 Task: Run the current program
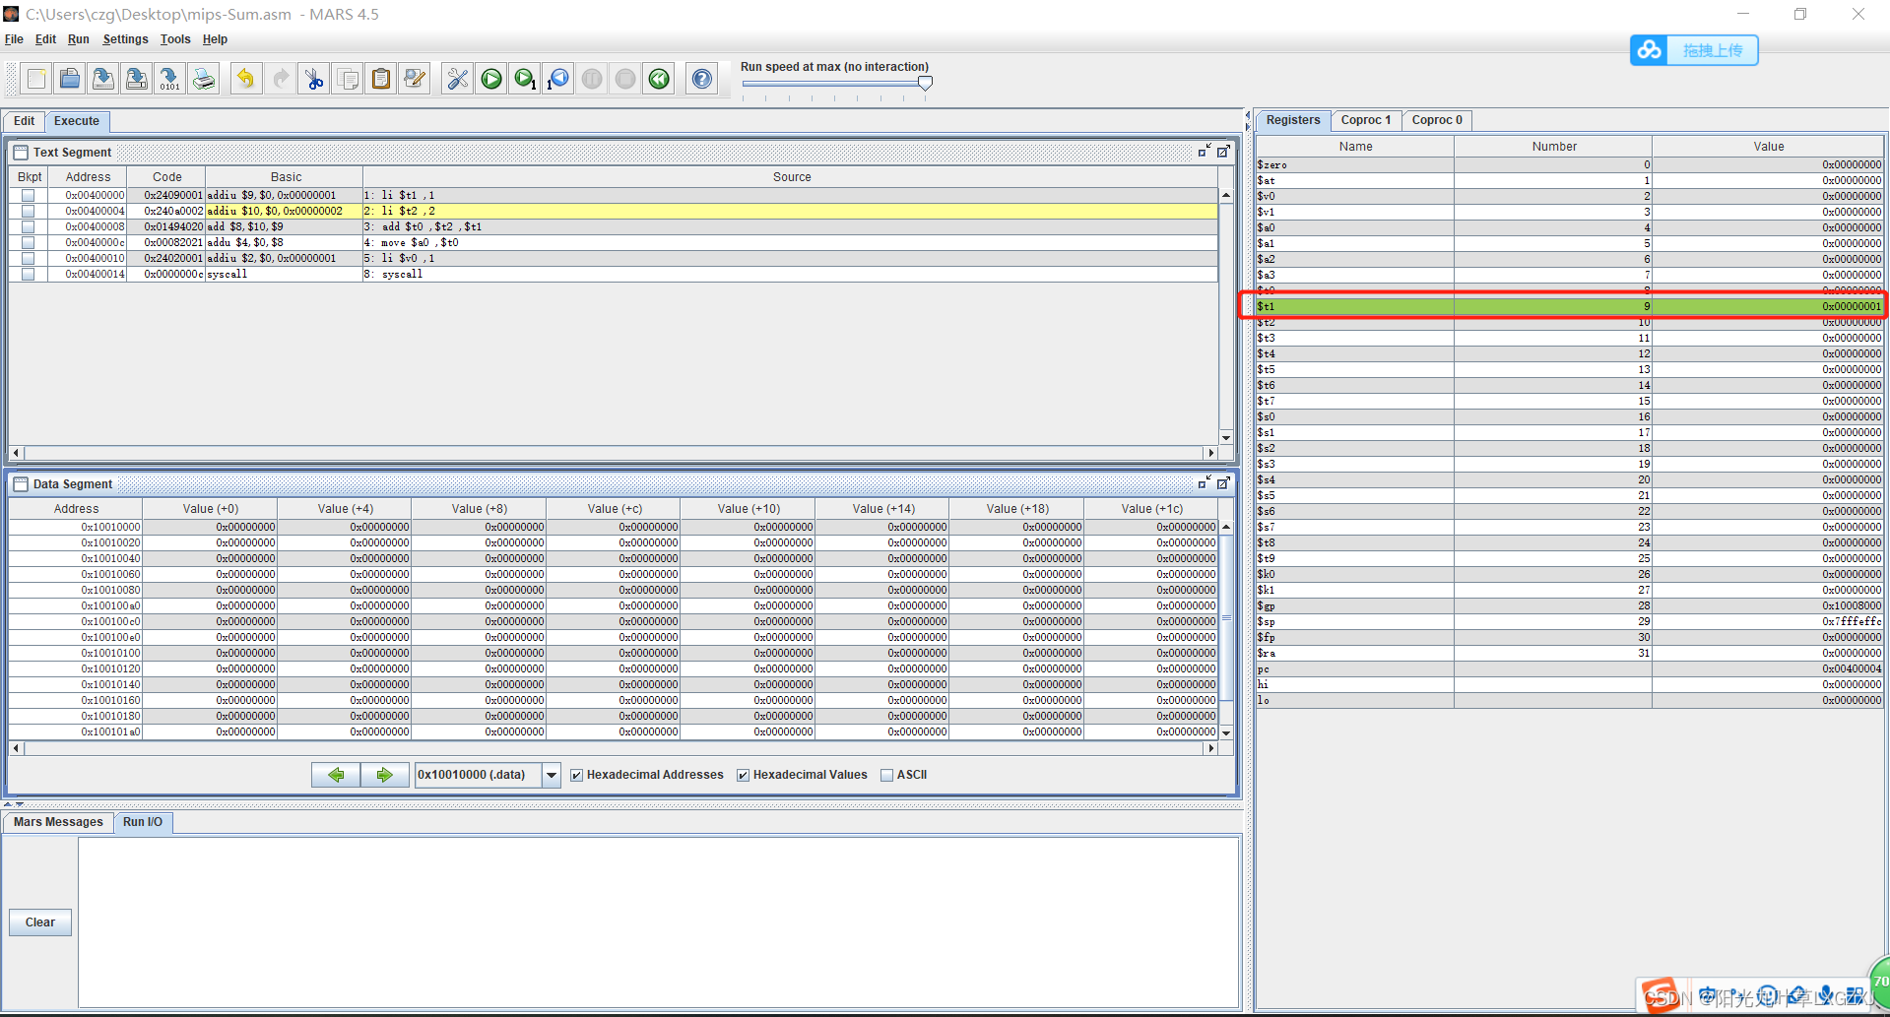(491, 79)
